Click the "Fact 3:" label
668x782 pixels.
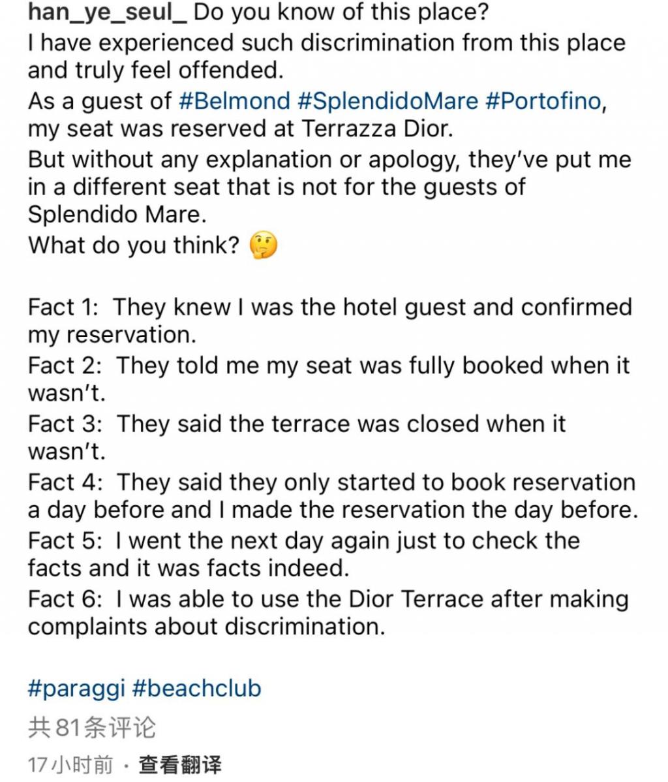click(65, 424)
